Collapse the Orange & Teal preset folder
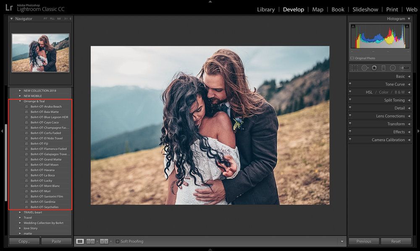This screenshot has height=251, width=420. pyautogui.click(x=20, y=101)
